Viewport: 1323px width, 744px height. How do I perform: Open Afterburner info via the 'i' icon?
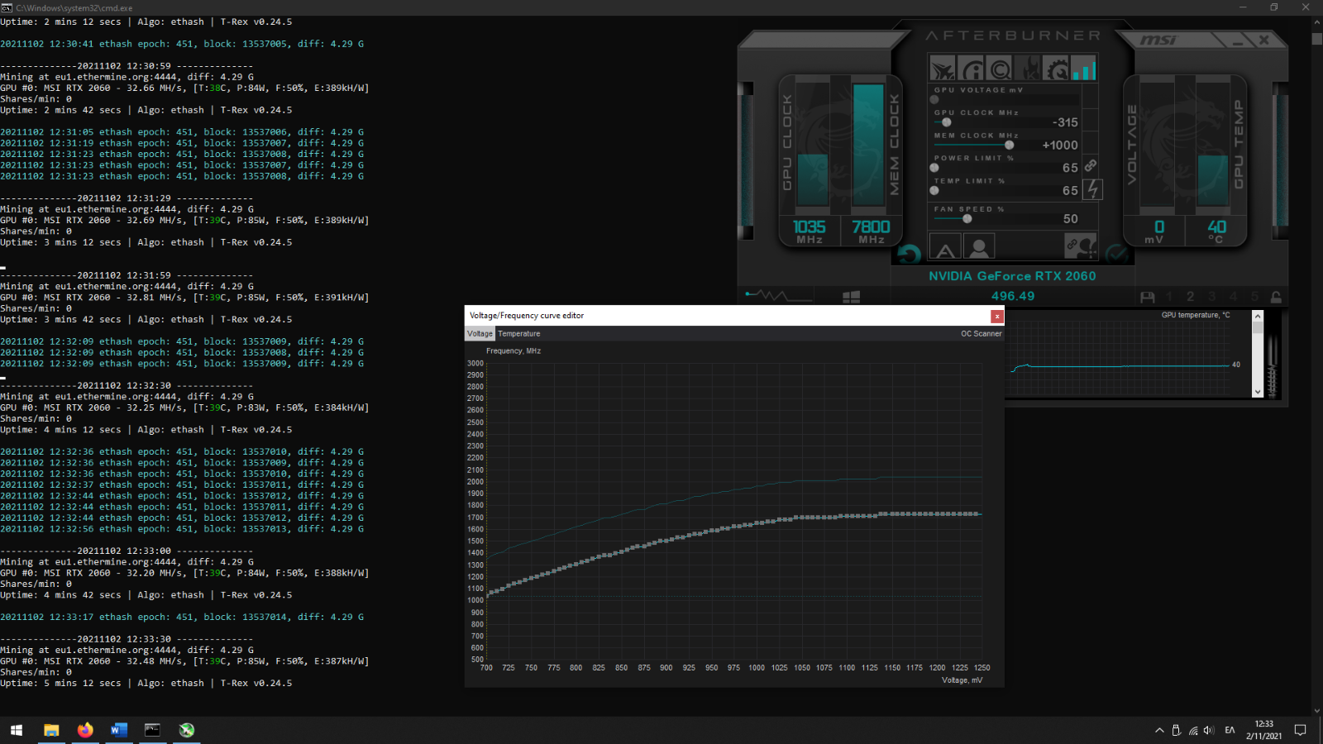pyautogui.click(x=971, y=69)
